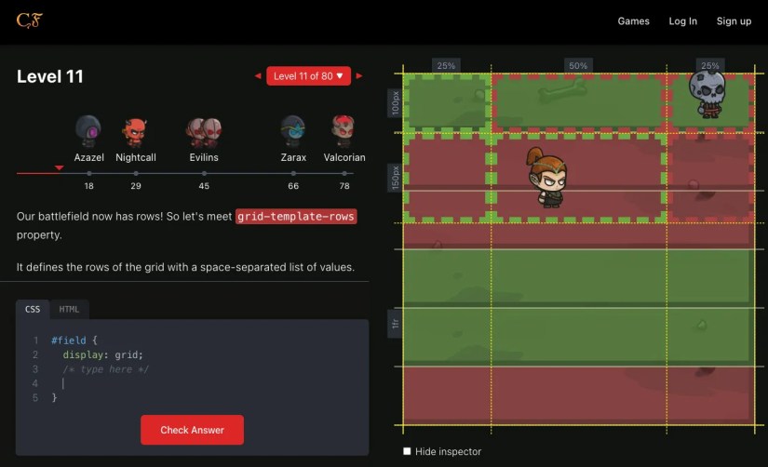
Task: Click the display: grid; code line
Action: (102, 354)
